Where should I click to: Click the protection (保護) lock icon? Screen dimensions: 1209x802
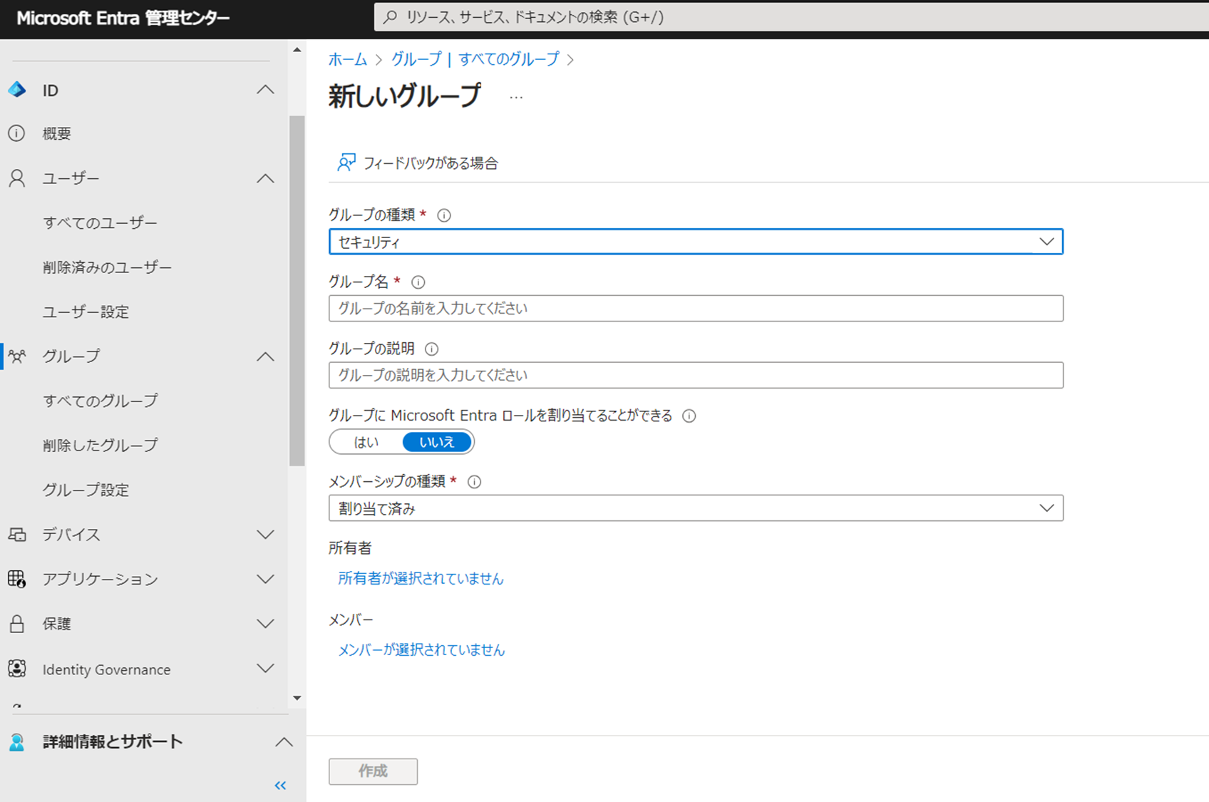click(x=17, y=624)
